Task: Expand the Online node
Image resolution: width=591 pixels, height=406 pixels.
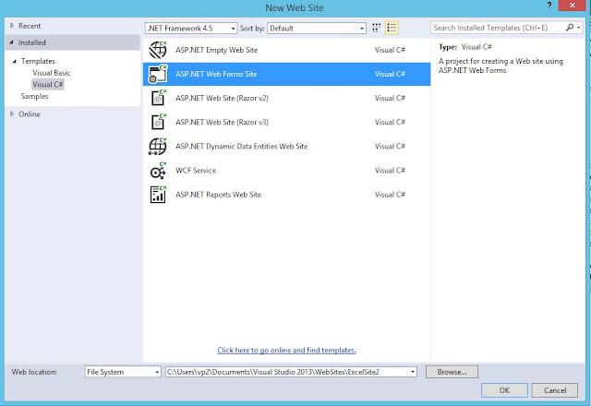Action: pos(12,113)
